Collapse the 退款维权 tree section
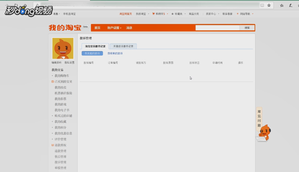This screenshot has width=299, height=172. 52,145
